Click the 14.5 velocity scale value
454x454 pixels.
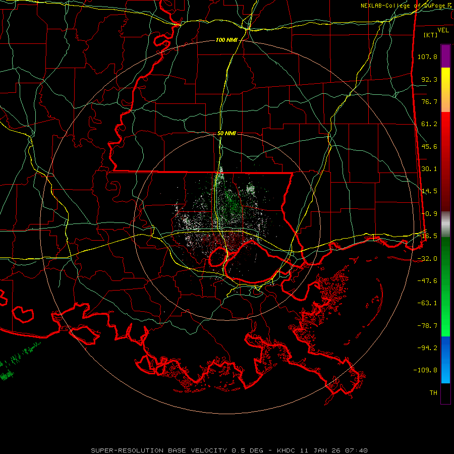pos(429,191)
